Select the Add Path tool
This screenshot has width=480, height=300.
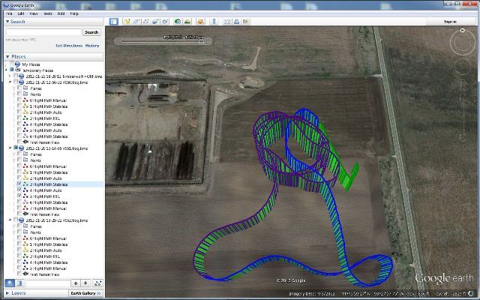click(x=146, y=22)
